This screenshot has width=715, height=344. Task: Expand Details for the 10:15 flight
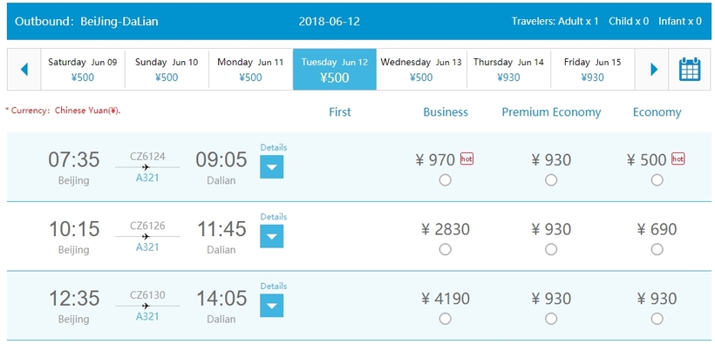coord(272,236)
